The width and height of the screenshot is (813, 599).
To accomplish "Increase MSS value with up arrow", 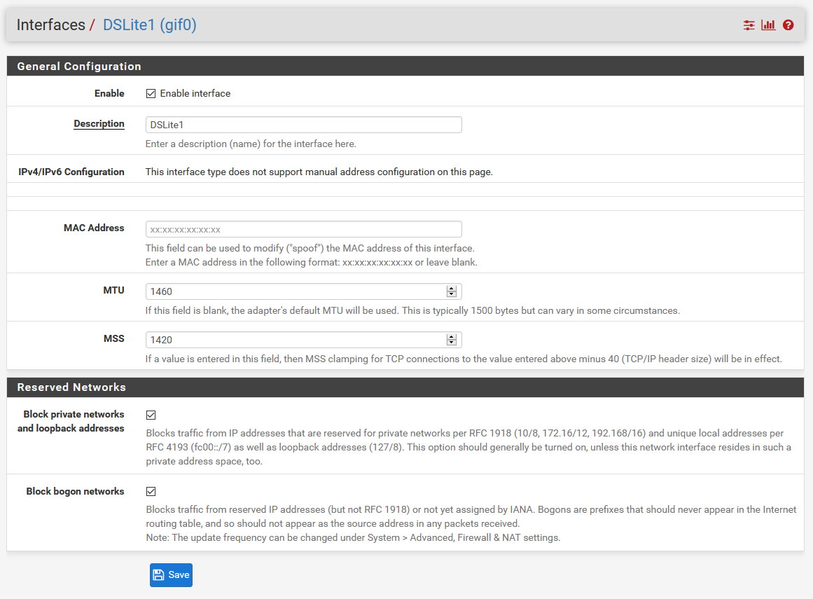I will click(x=452, y=336).
